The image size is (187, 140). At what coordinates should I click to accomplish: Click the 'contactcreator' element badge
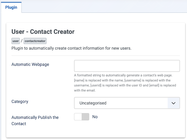tap(35, 41)
